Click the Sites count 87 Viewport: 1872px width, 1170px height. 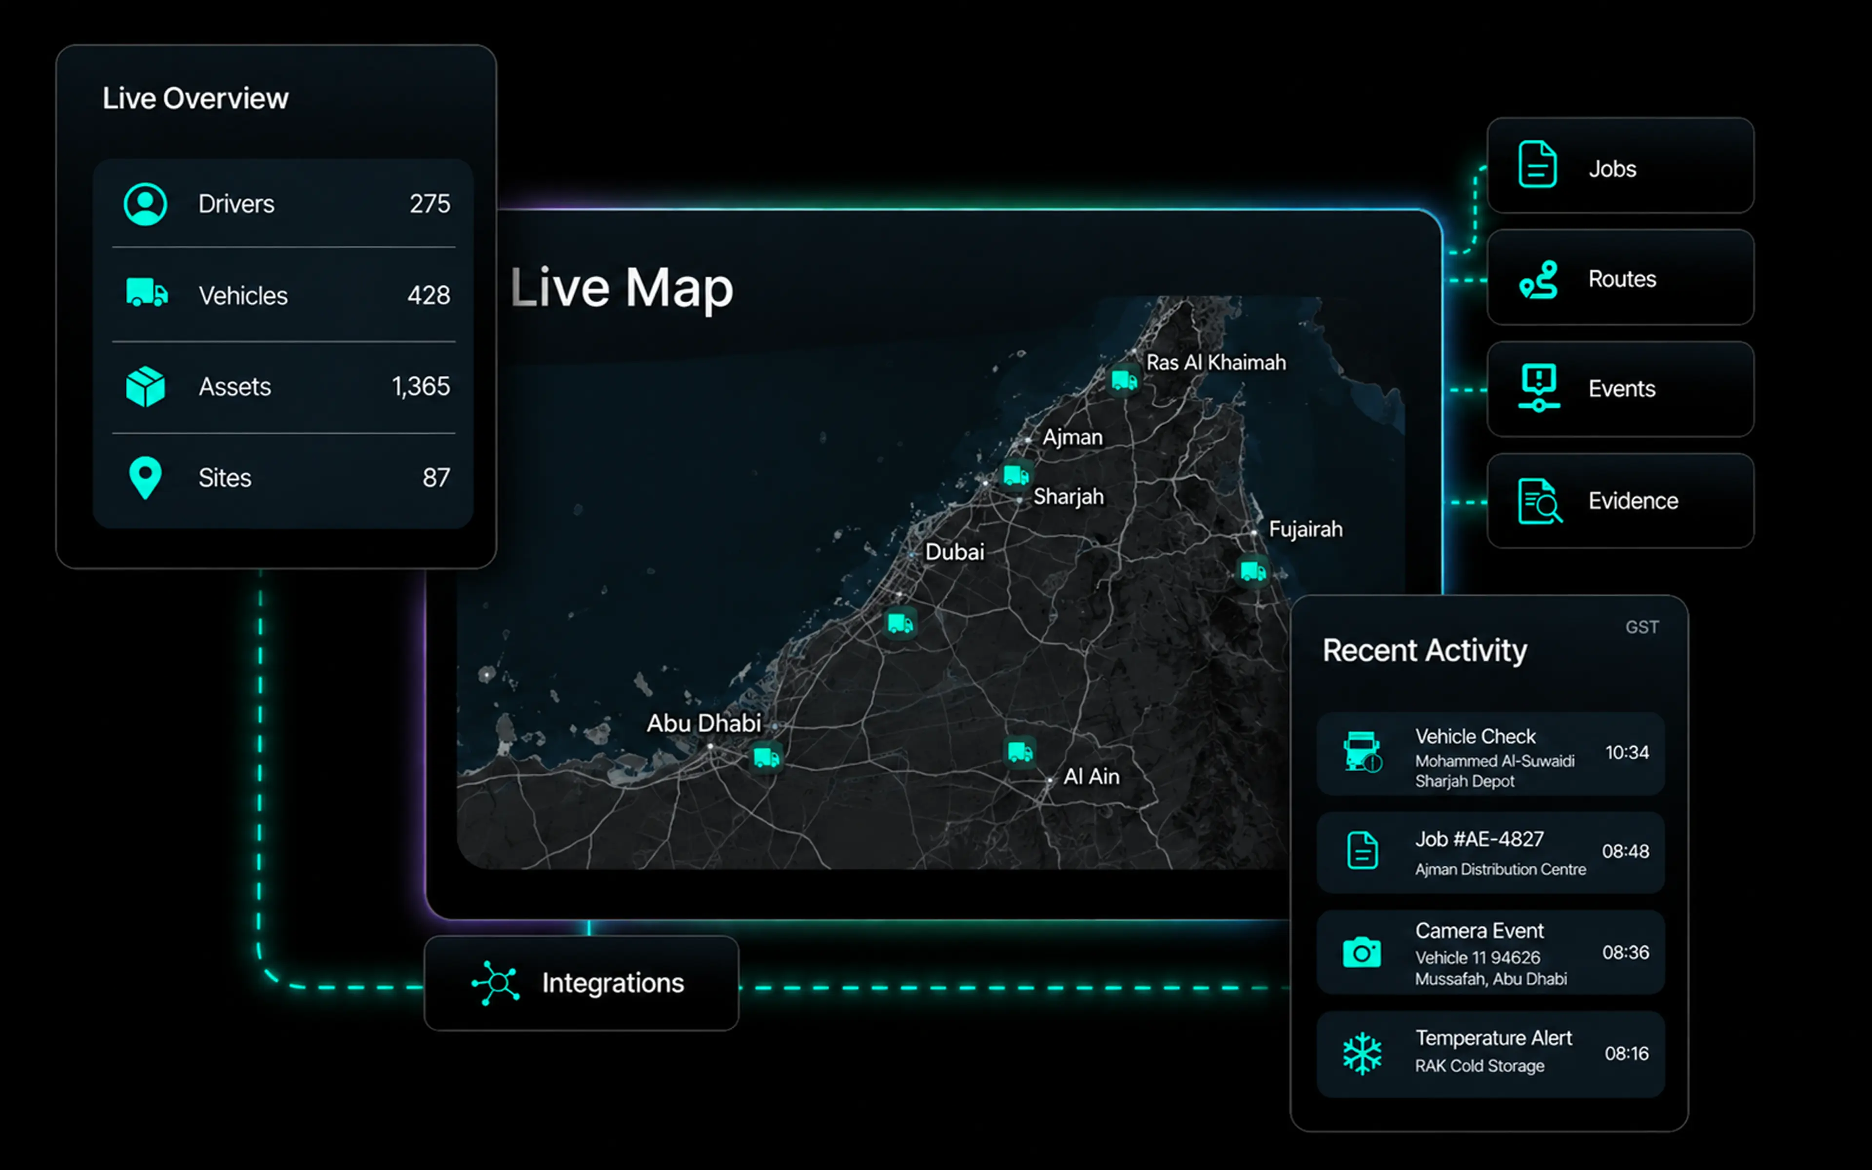pos(436,477)
